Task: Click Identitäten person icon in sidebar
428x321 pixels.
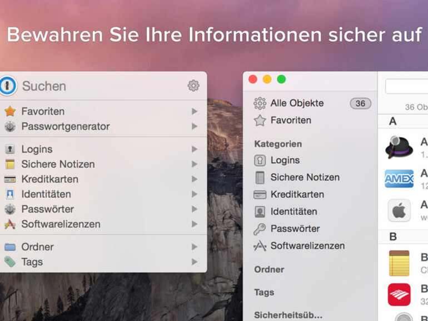Action: (x=260, y=212)
